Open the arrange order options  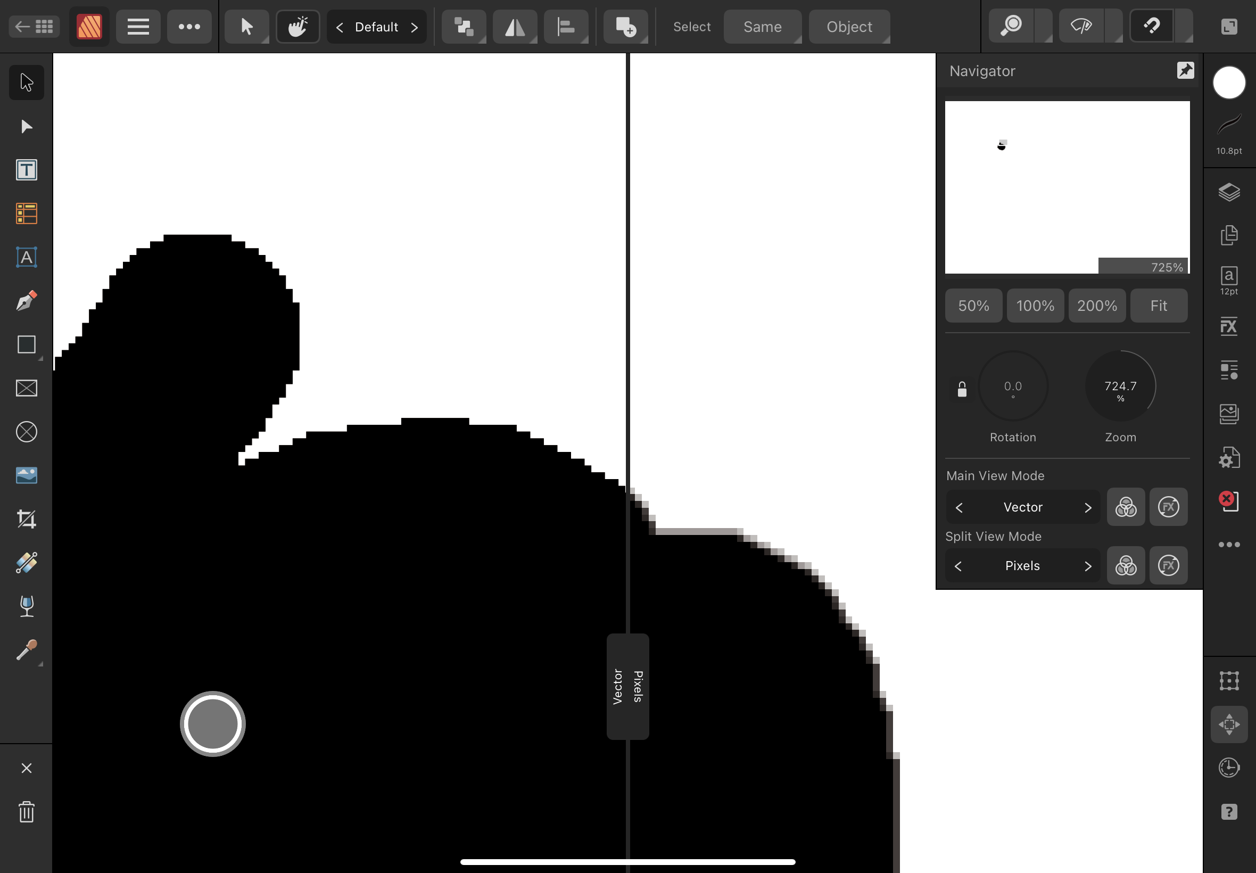coord(464,26)
